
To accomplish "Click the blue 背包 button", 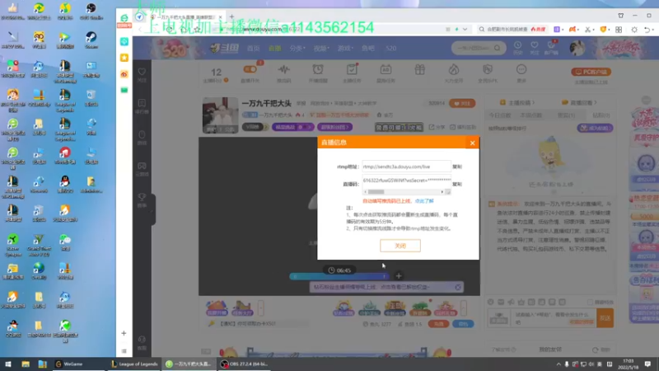I will (x=463, y=324).
